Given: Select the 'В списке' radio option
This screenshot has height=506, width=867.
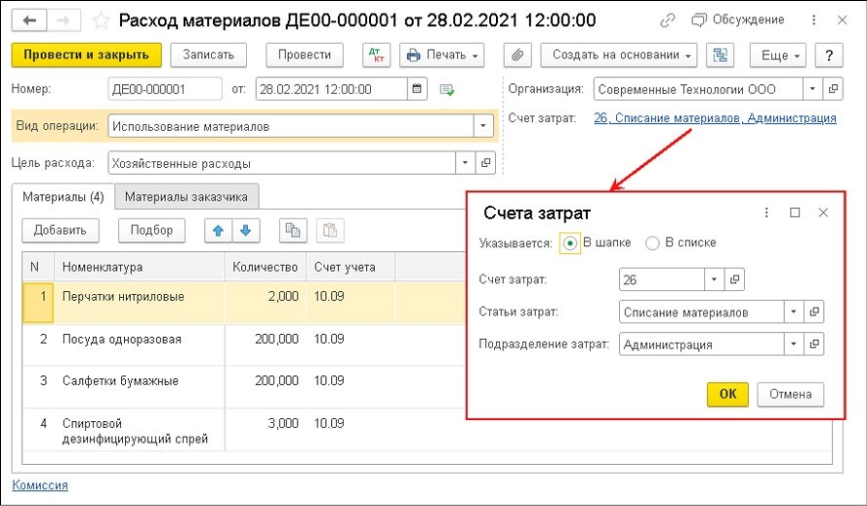Looking at the screenshot, I should point(653,243).
